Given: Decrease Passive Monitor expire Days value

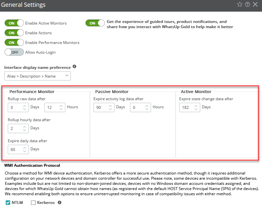Looking at the screenshot, I should pos(110,109).
